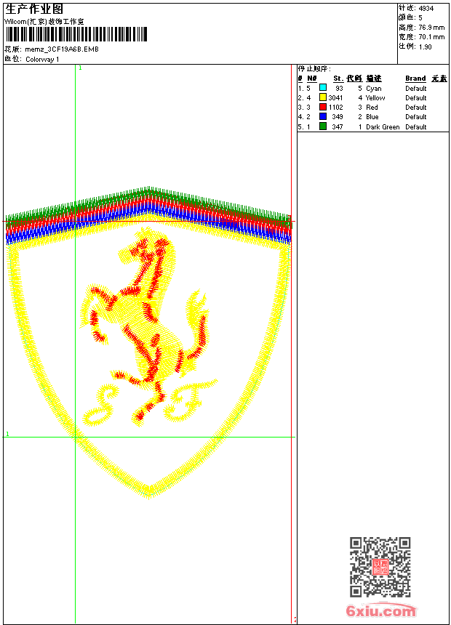Click the barcode under the studio name
The width and height of the screenshot is (451, 625).
click(x=76, y=34)
